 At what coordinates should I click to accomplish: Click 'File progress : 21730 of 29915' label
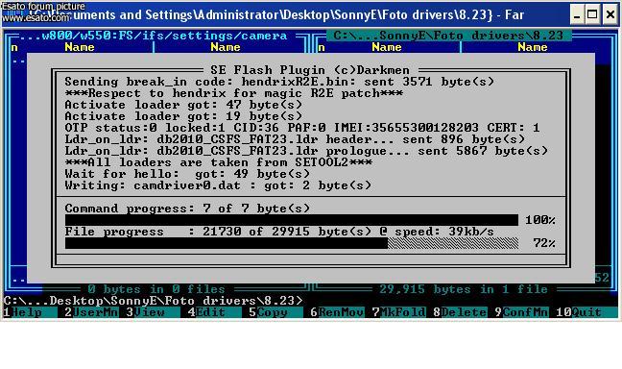point(279,232)
